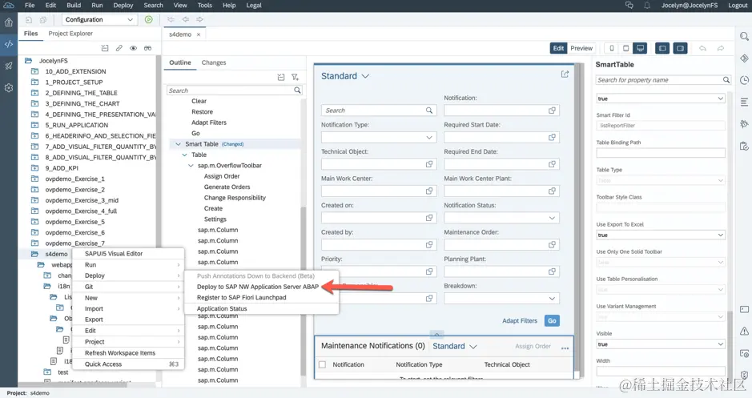Select the phone device preview icon
The image size is (752, 398).
pyautogui.click(x=612, y=48)
